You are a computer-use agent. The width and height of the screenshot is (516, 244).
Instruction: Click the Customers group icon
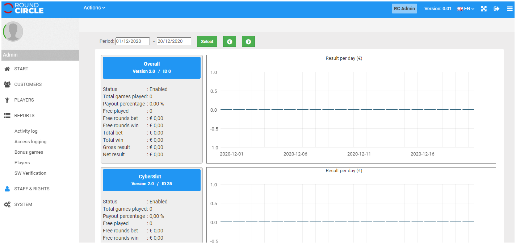point(7,84)
